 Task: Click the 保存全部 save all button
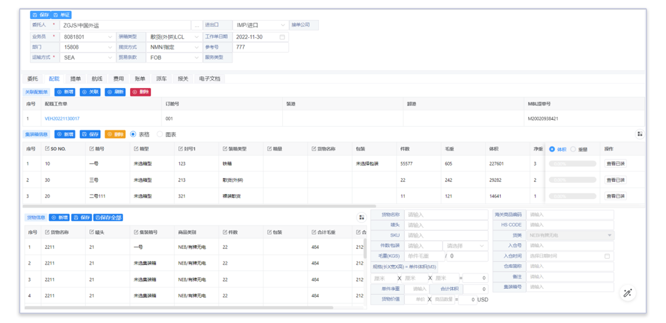click(108, 218)
